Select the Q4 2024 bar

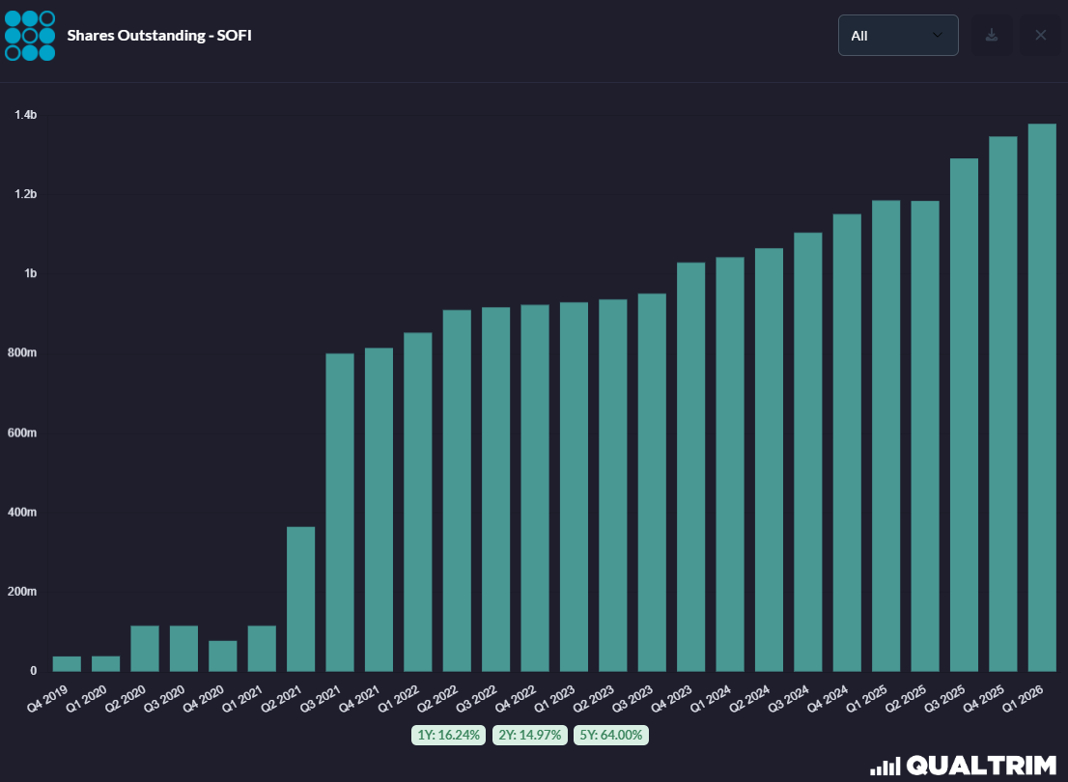point(847,443)
